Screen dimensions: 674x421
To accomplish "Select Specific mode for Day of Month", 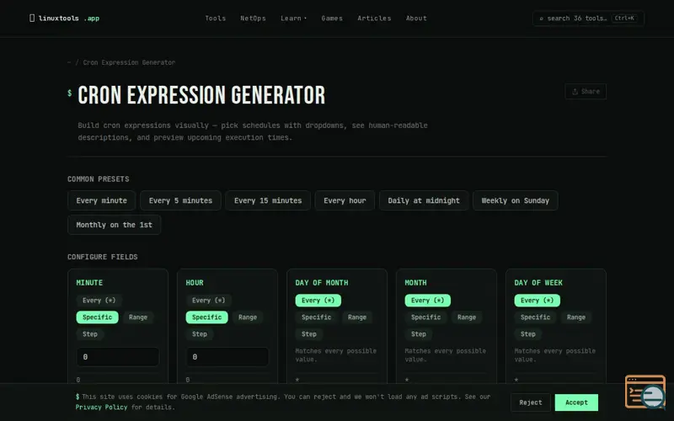I will (x=317, y=317).
